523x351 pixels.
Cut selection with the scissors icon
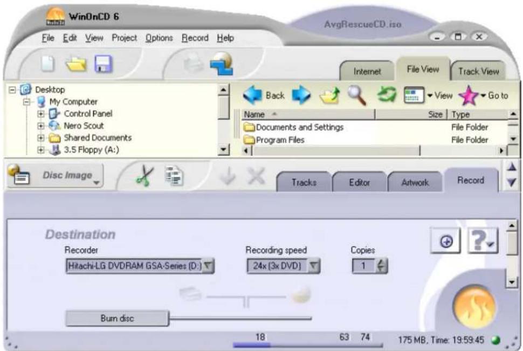(144, 176)
